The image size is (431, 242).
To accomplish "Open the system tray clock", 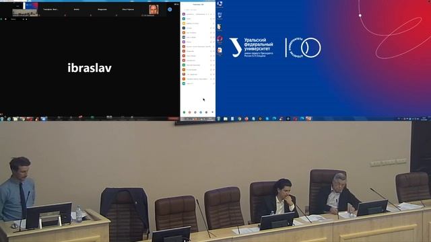I will (424, 119).
